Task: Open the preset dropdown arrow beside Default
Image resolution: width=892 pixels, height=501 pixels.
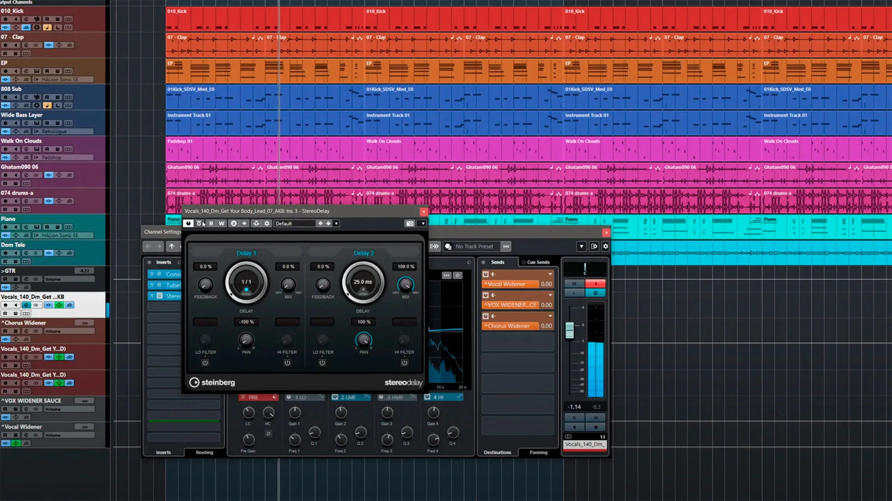Action: point(336,224)
